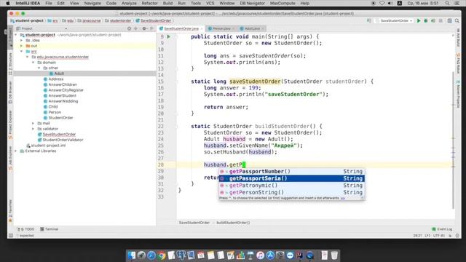Collapse the domain package

click(x=33, y=63)
